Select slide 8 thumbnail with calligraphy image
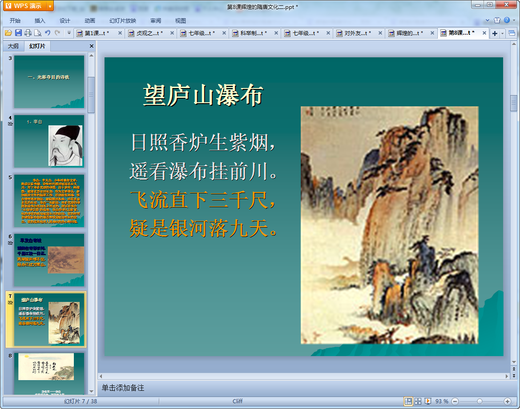Viewport: 520px width, 409px height. pyautogui.click(x=49, y=373)
